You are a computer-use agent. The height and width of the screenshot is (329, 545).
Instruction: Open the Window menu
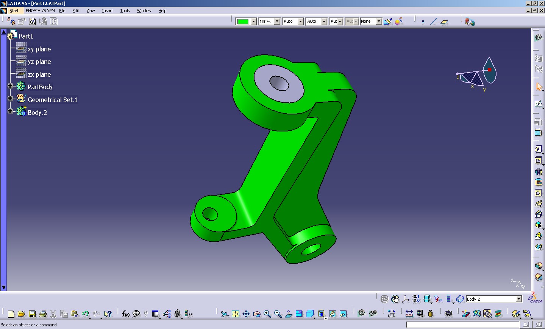[144, 11]
